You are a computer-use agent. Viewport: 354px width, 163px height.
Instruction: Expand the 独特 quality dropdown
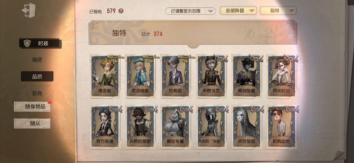(278, 10)
